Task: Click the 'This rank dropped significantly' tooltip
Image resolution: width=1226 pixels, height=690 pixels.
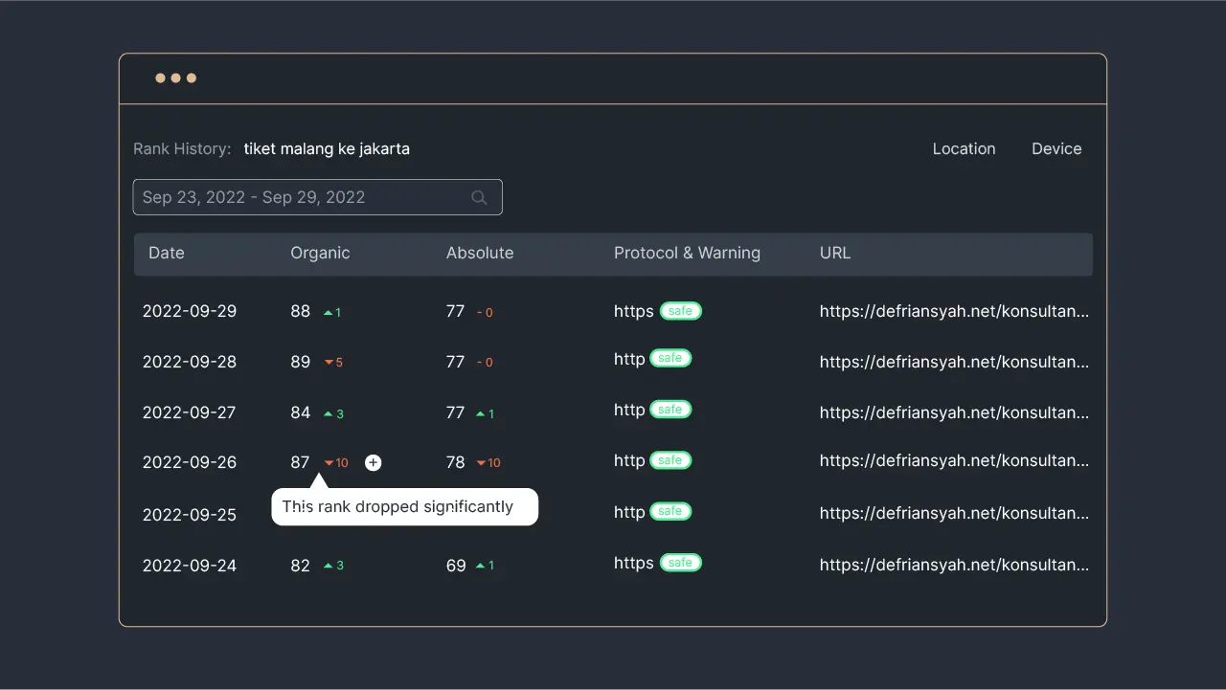Action: click(404, 507)
